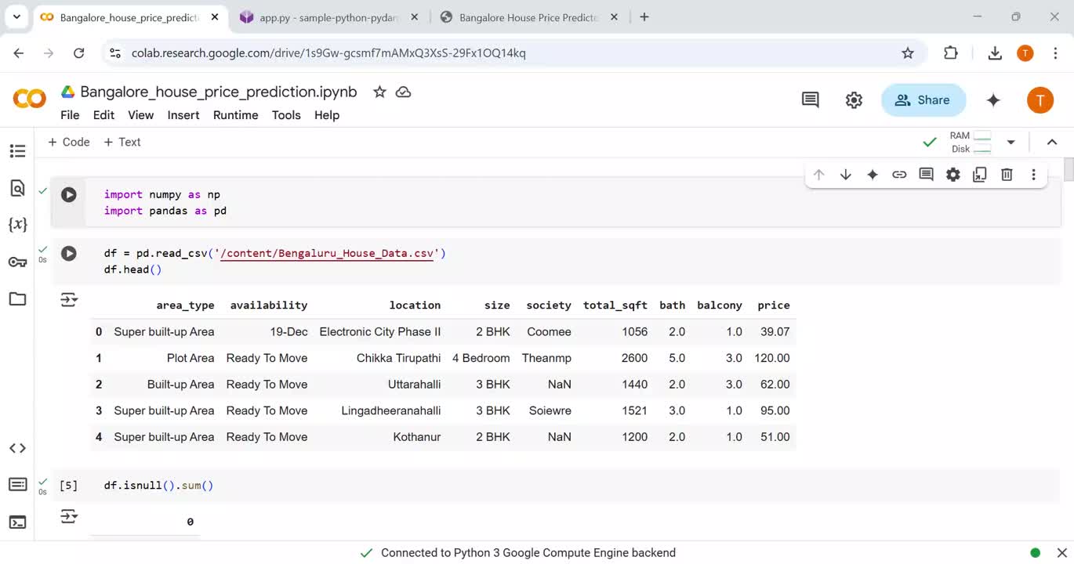Collapse the header with the chevron arrow

1052,142
